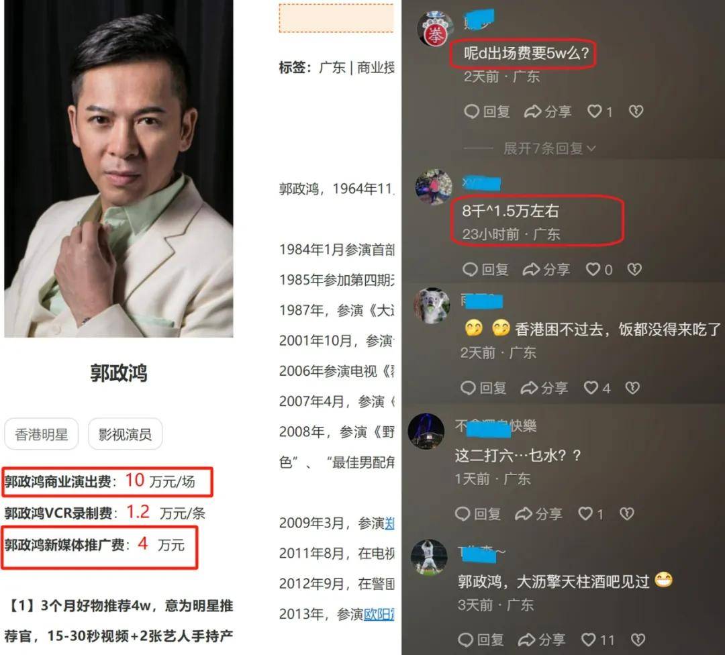The width and height of the screenshot is (725, 655).
Task: Reply to the 呢d出场费要5w么 comment
Action: [x=487, y=111]
